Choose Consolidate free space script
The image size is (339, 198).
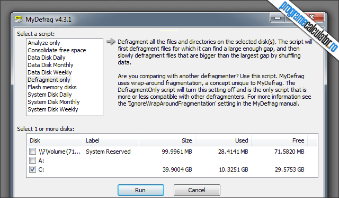[57, 50]
